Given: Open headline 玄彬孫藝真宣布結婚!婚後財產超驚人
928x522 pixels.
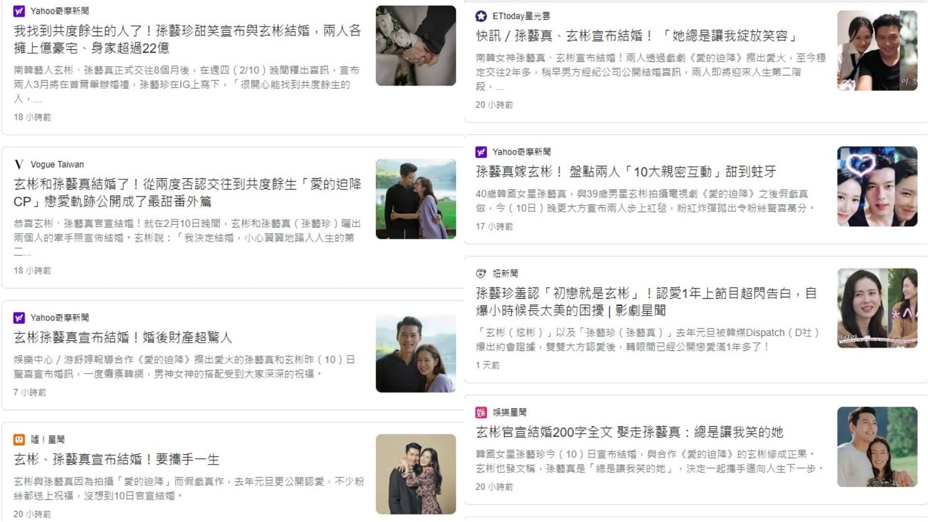Looking at the screenshot, I should click(x=123, y=337).
